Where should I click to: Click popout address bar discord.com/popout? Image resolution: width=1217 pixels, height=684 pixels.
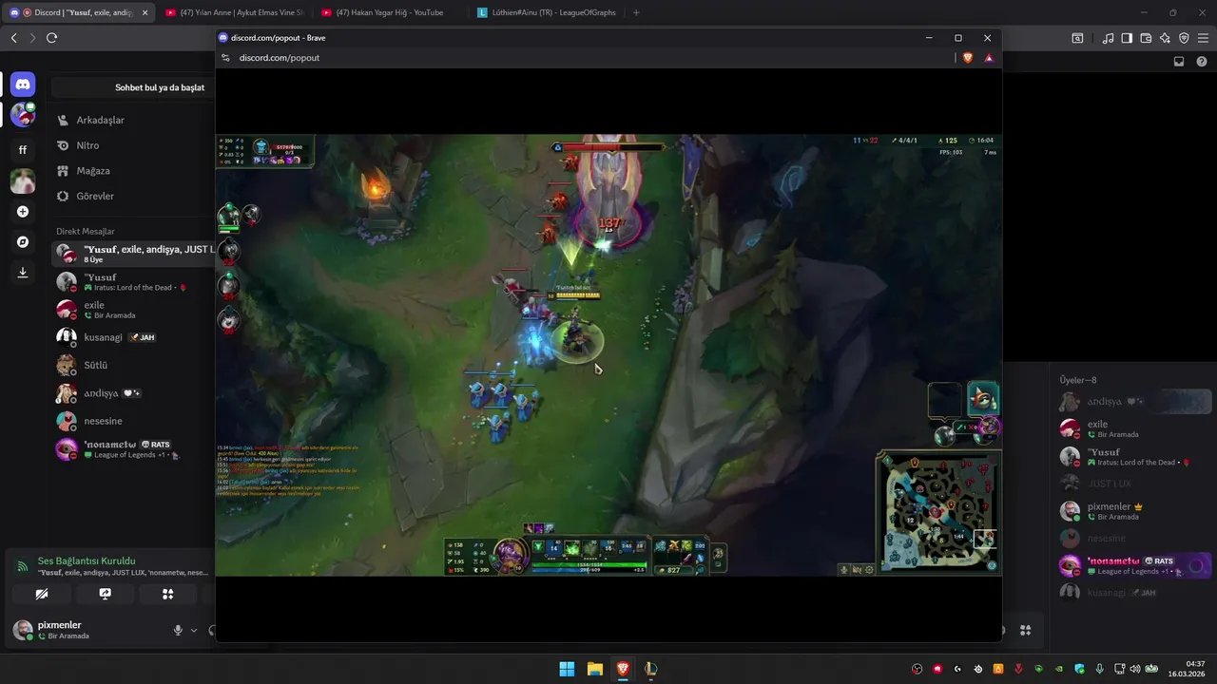coord(280,58)
